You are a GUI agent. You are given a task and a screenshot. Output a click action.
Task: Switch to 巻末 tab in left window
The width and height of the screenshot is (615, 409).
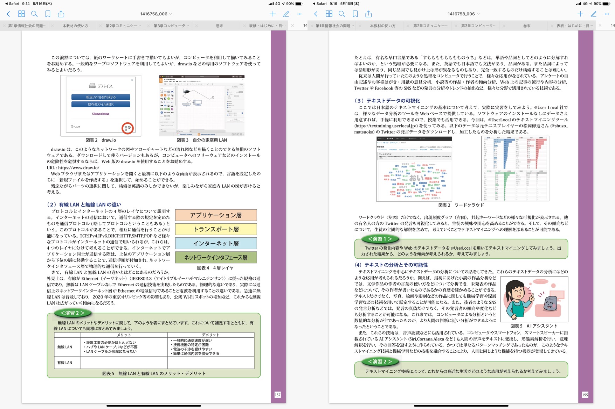pyautogui.click(x=219, y=26)
